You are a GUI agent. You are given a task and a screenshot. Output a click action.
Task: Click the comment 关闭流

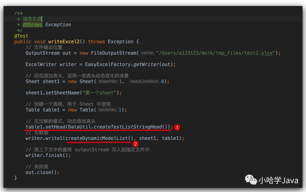point(37,167)
